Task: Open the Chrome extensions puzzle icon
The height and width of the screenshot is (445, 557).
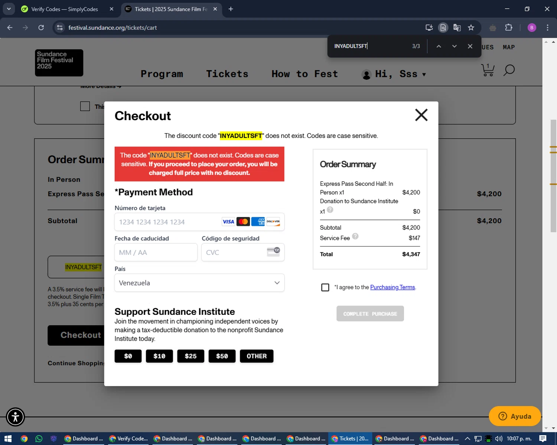Action: pyautogui.click(x=509, y=27)
